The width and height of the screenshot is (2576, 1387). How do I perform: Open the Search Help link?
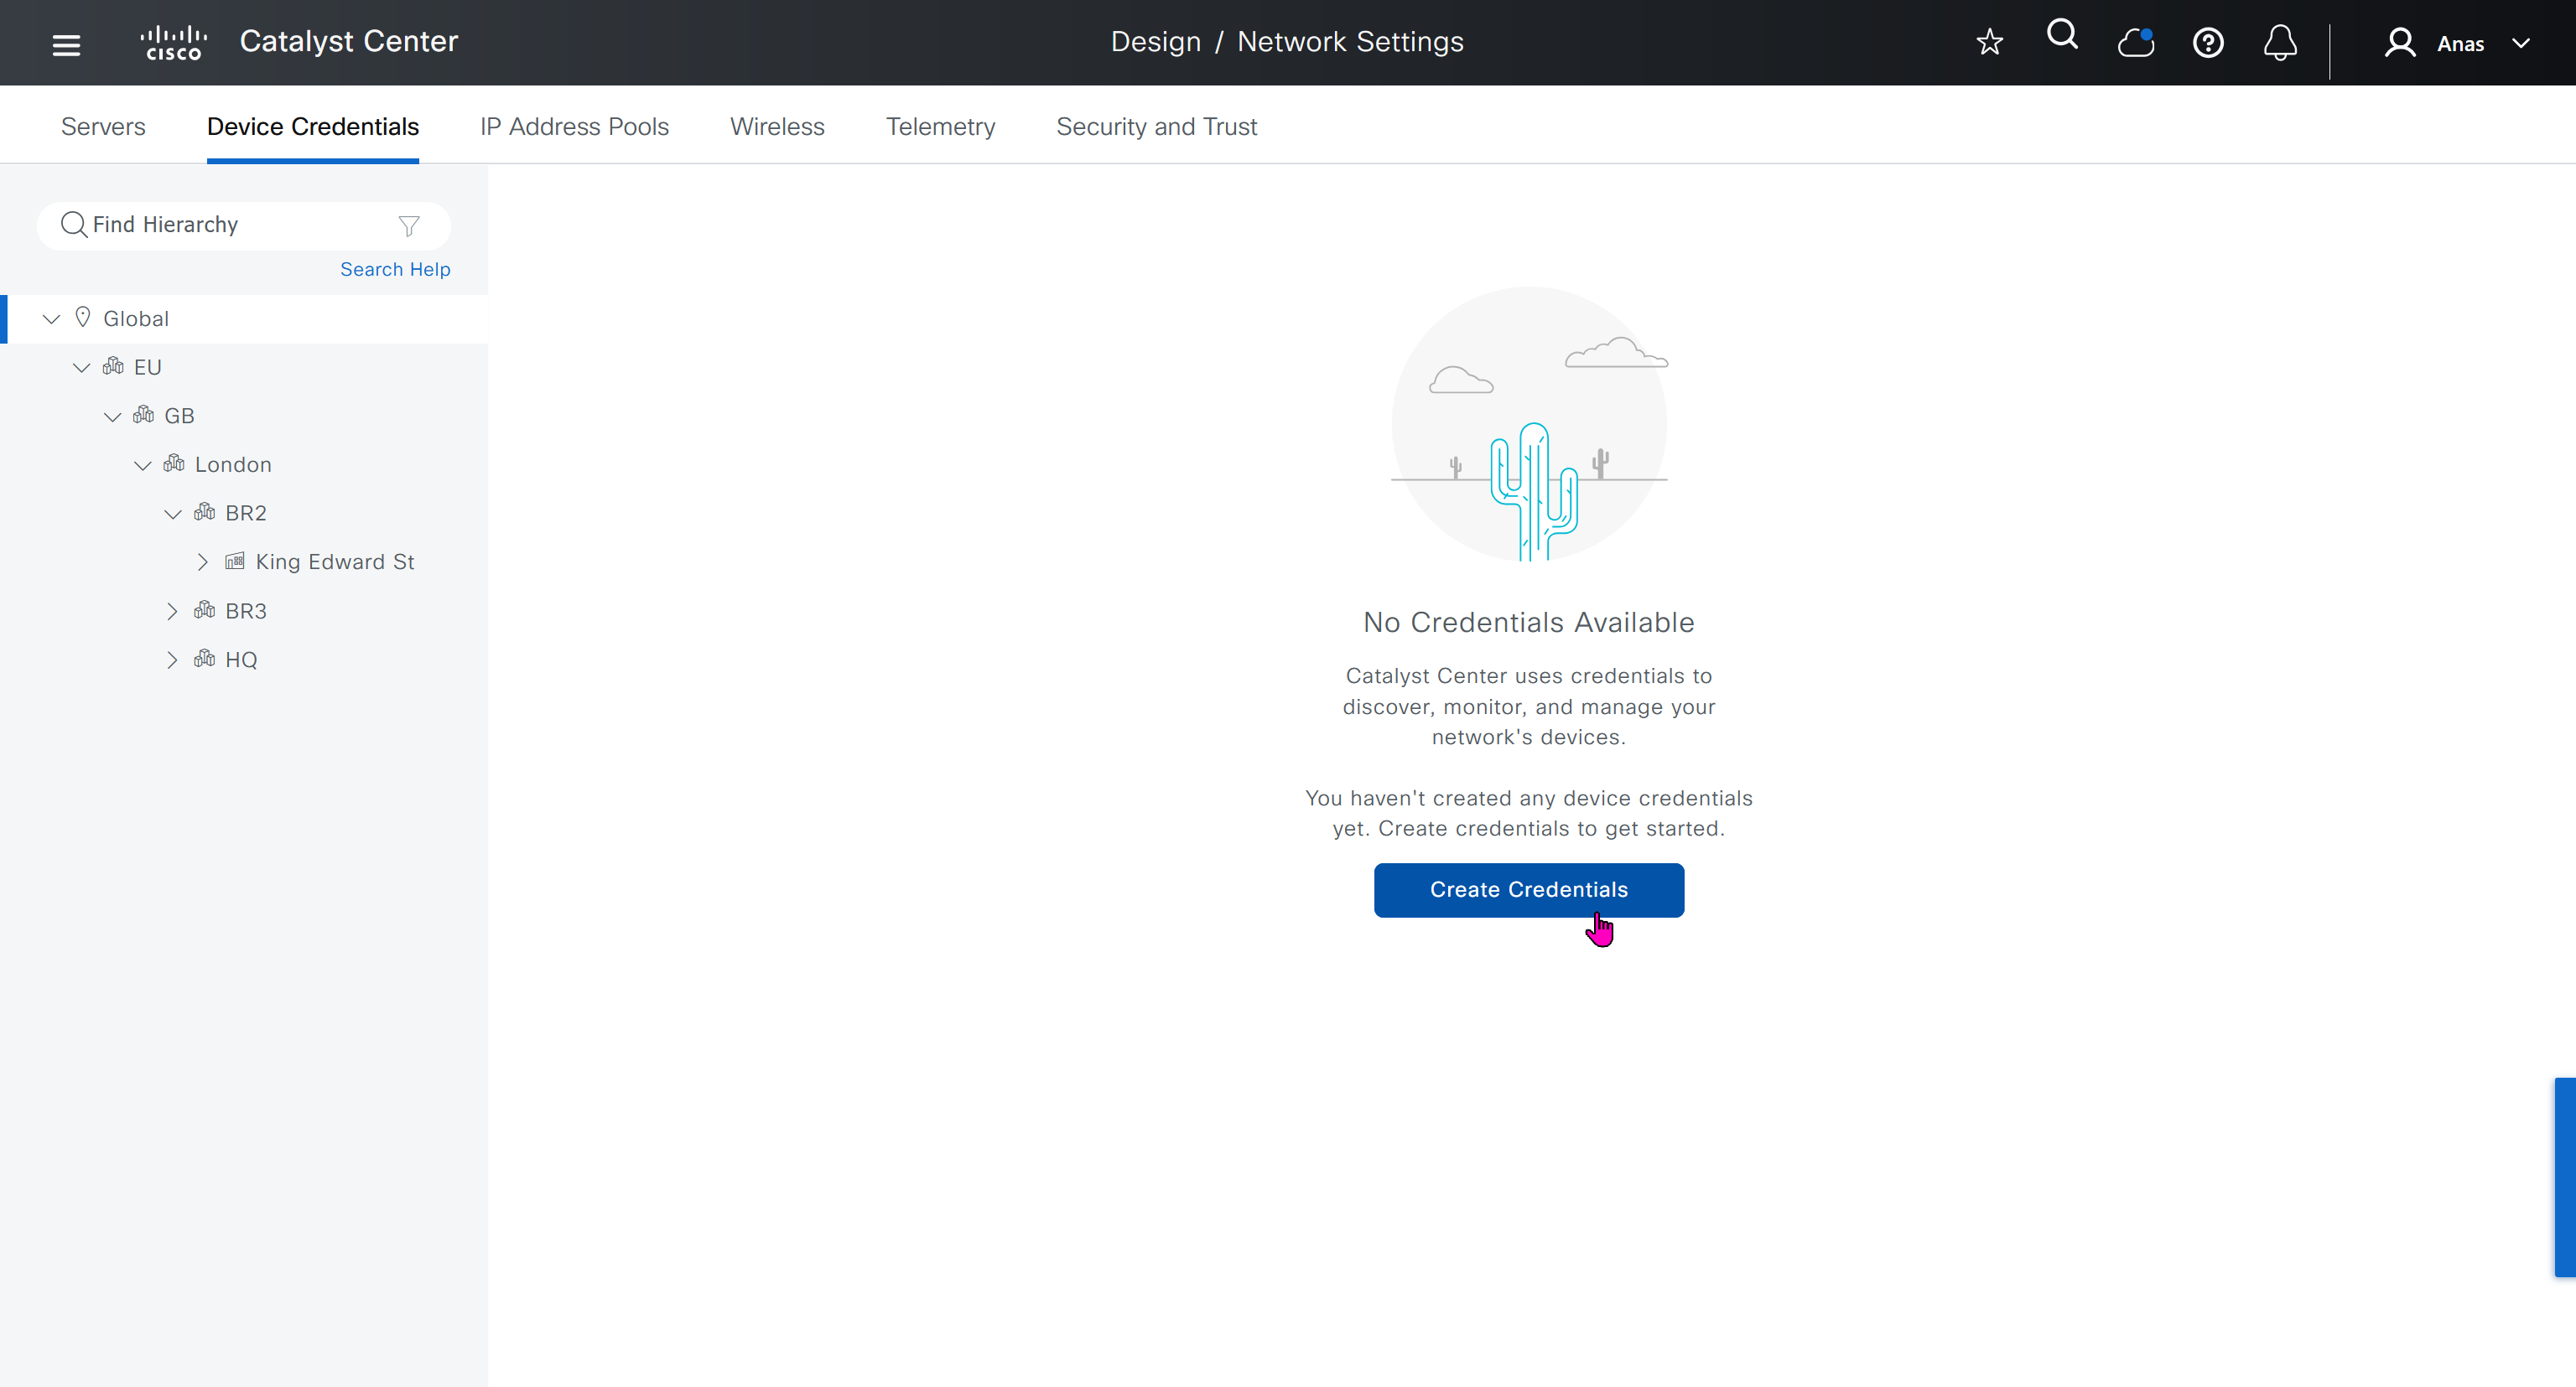tap(395, 270)
